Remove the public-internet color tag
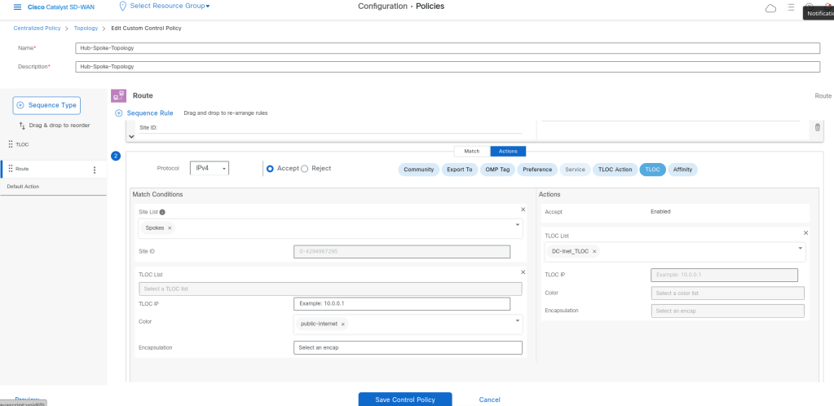This screenshot has width=834, height=406. pyautogui.click(x=342, y=324)
